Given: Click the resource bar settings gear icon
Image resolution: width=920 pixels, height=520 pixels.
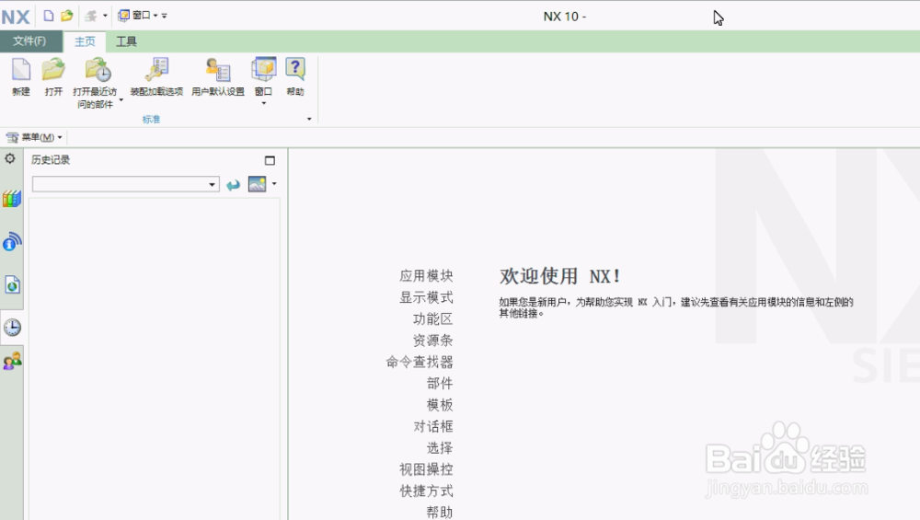Looking at the screenshot, I should tap(10, 158).
